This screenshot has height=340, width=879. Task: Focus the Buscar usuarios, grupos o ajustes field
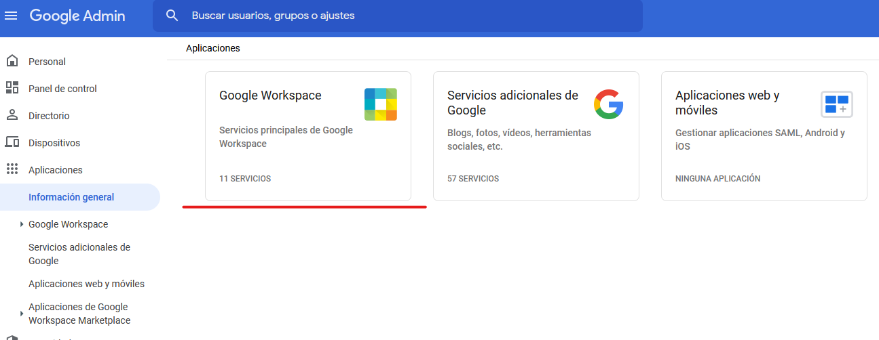pyautogui.click(x=398, y=16)
